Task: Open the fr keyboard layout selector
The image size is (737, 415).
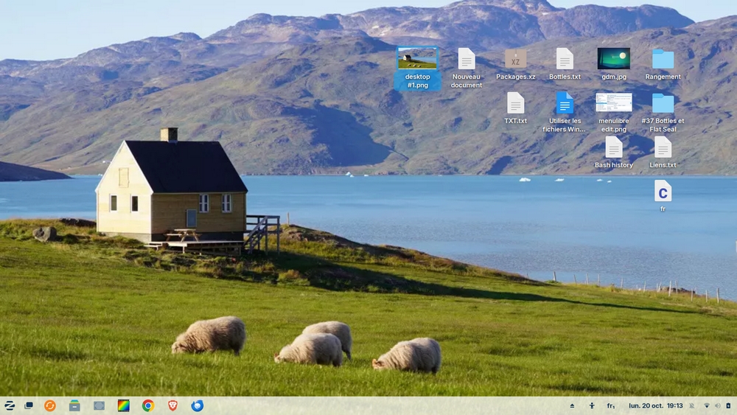Action: coord(611,405)
